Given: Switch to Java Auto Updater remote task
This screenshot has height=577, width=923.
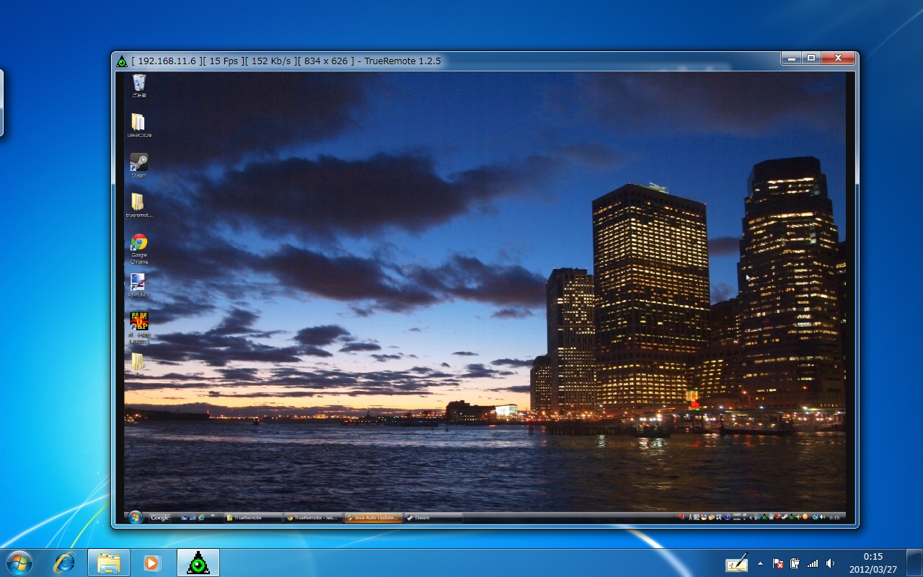Looking at the screenshot, I should point(374,517).
